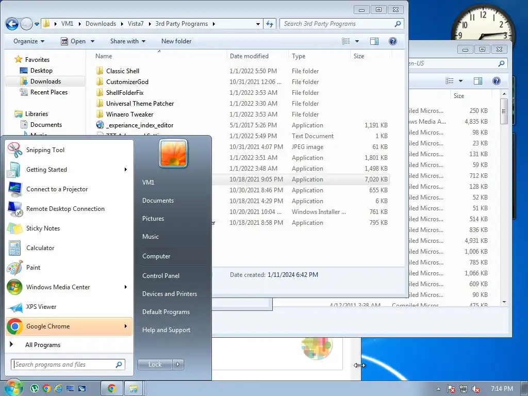The image size is (528, 396).
Task: Select Recent Places in navigation pane
Action: click(x=49, y=92)
